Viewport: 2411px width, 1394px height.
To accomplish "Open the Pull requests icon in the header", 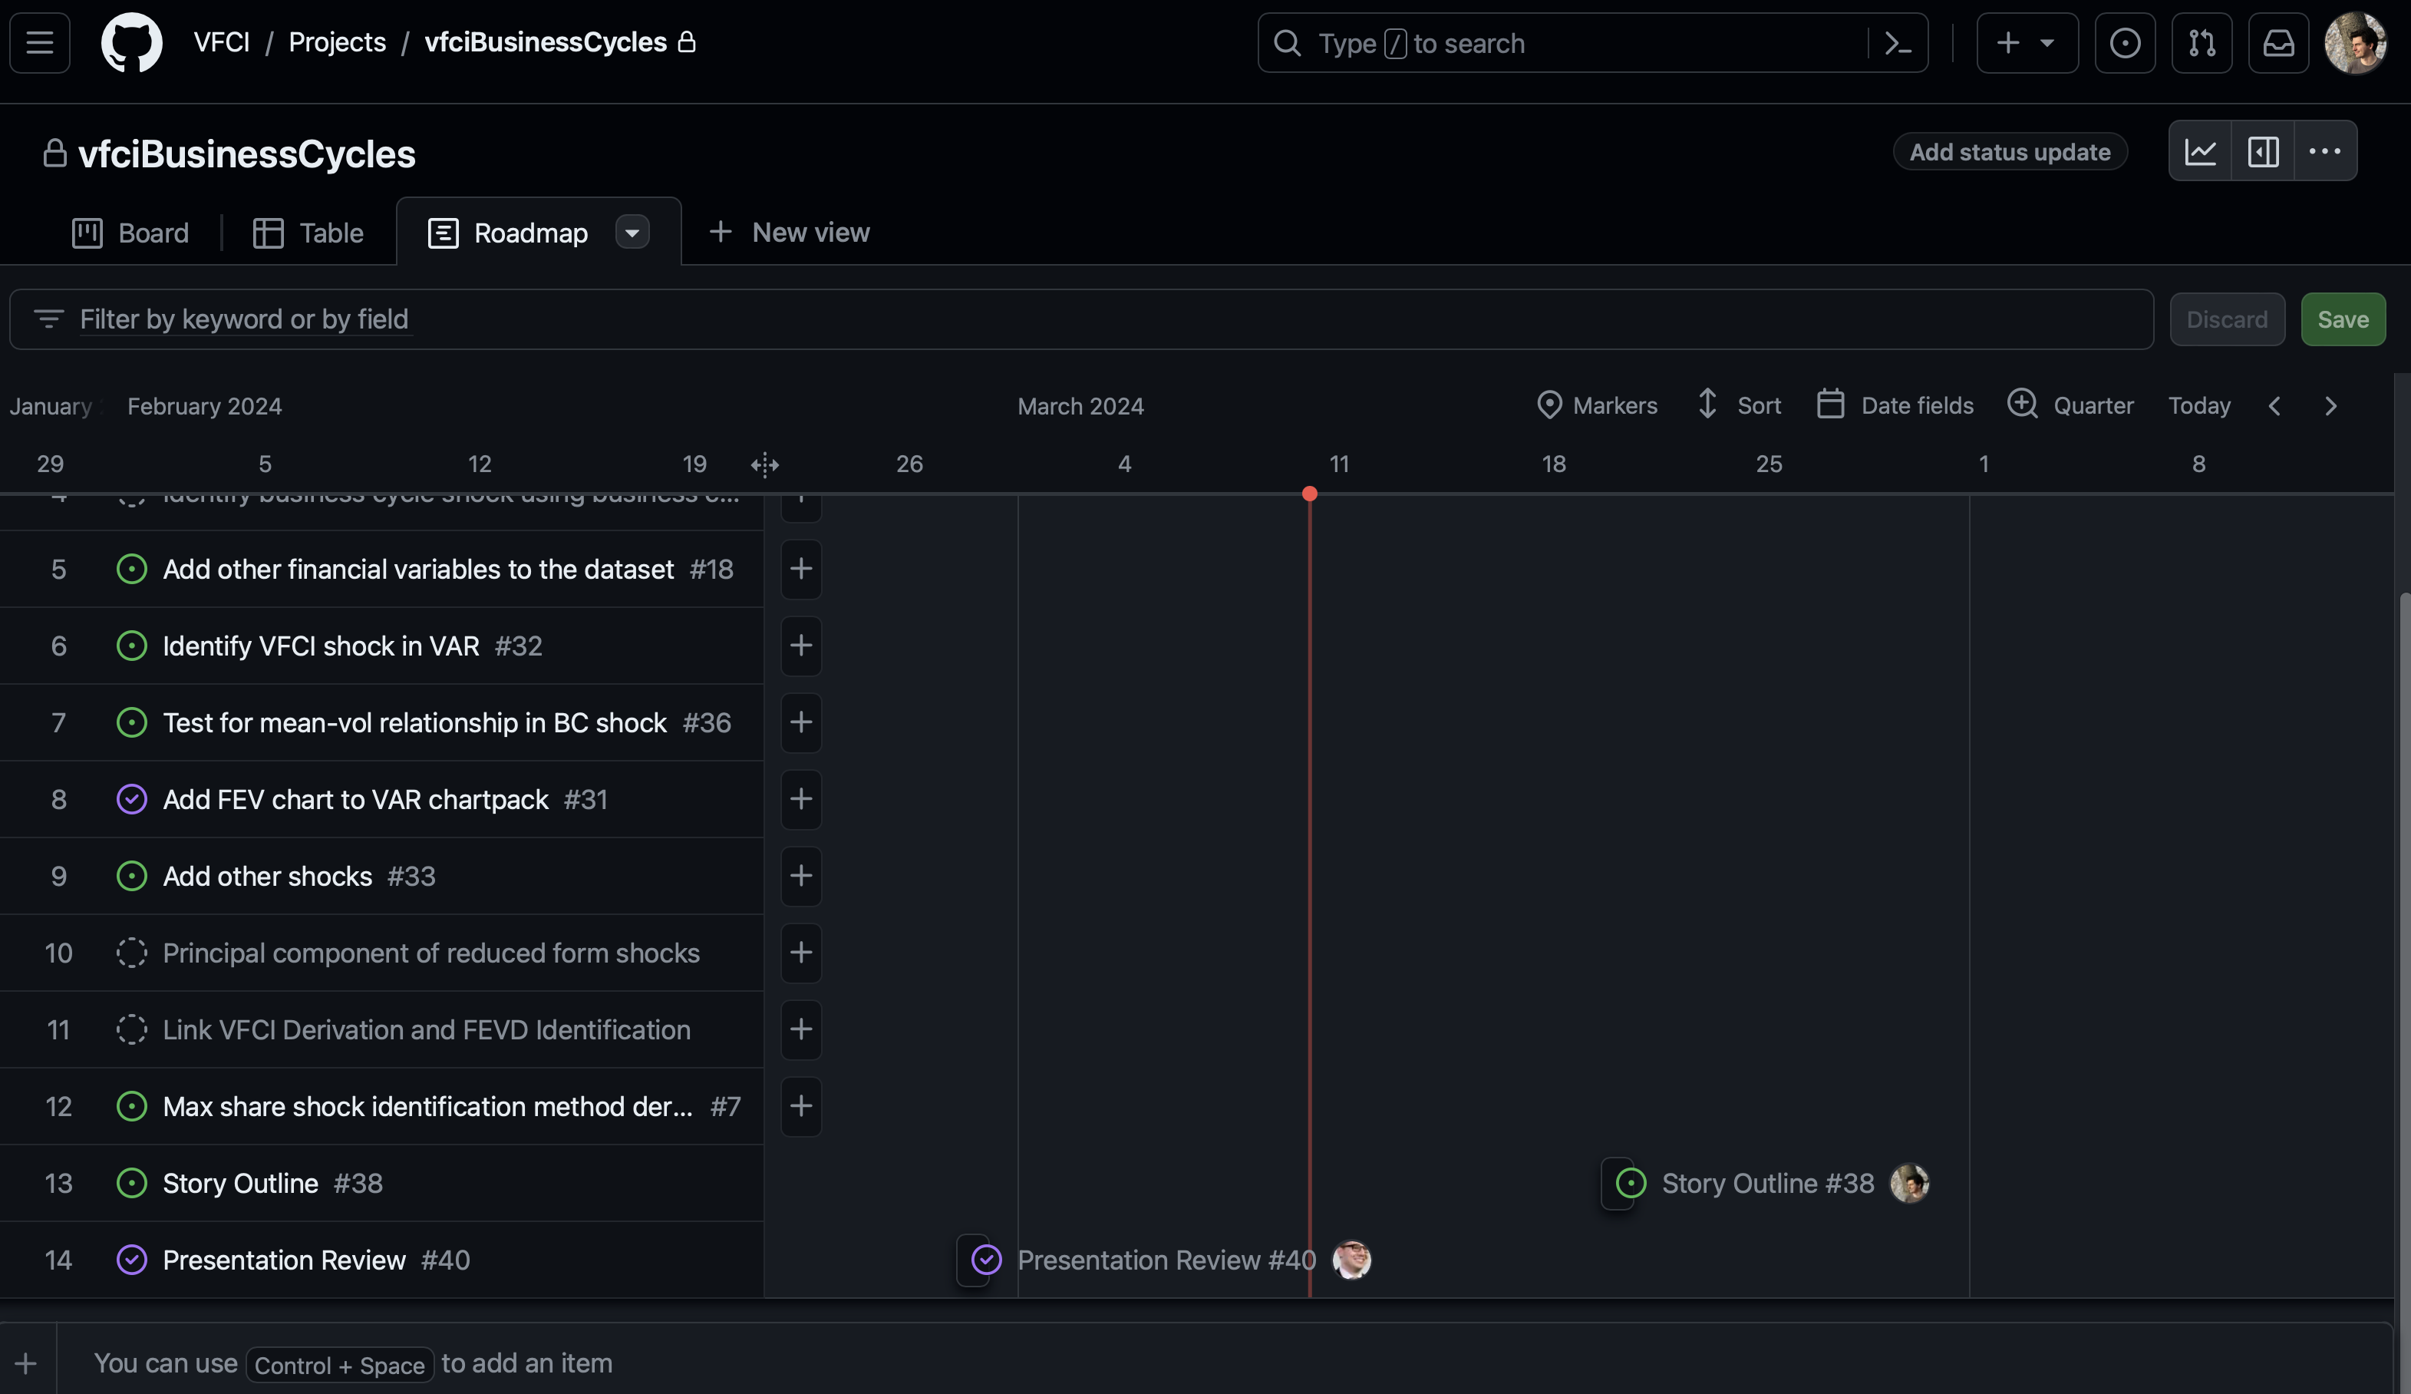I will (x=2202, y=43).
